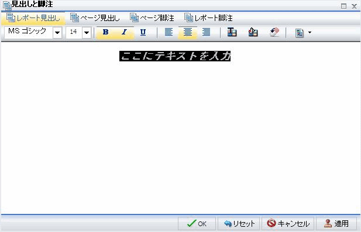This screenshot has height=232, width=361.
Task: Open the font name dropdown arrow
Action: (57, 32)
